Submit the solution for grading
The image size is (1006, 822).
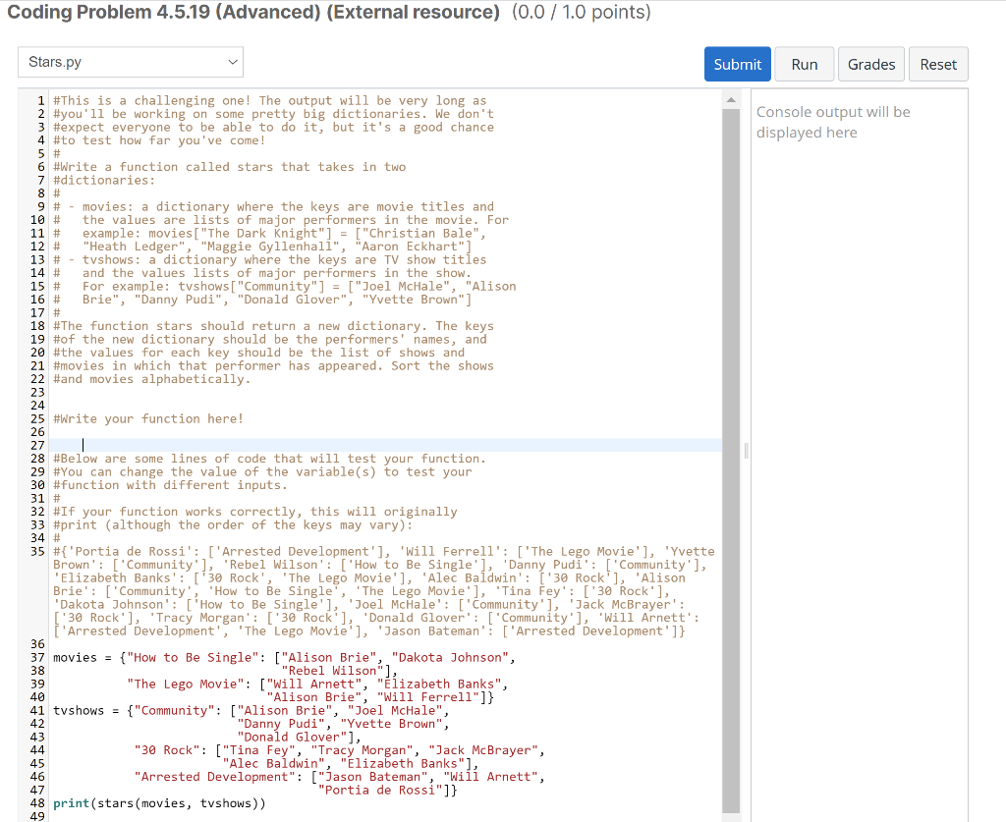737,62
